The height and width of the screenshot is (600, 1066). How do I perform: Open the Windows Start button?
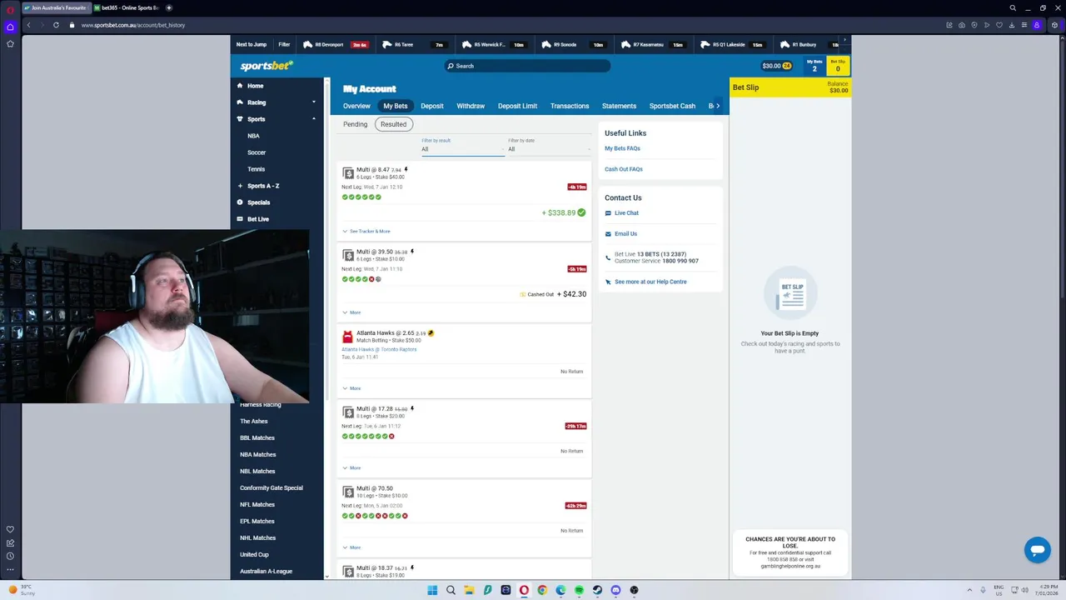[432, 590]
